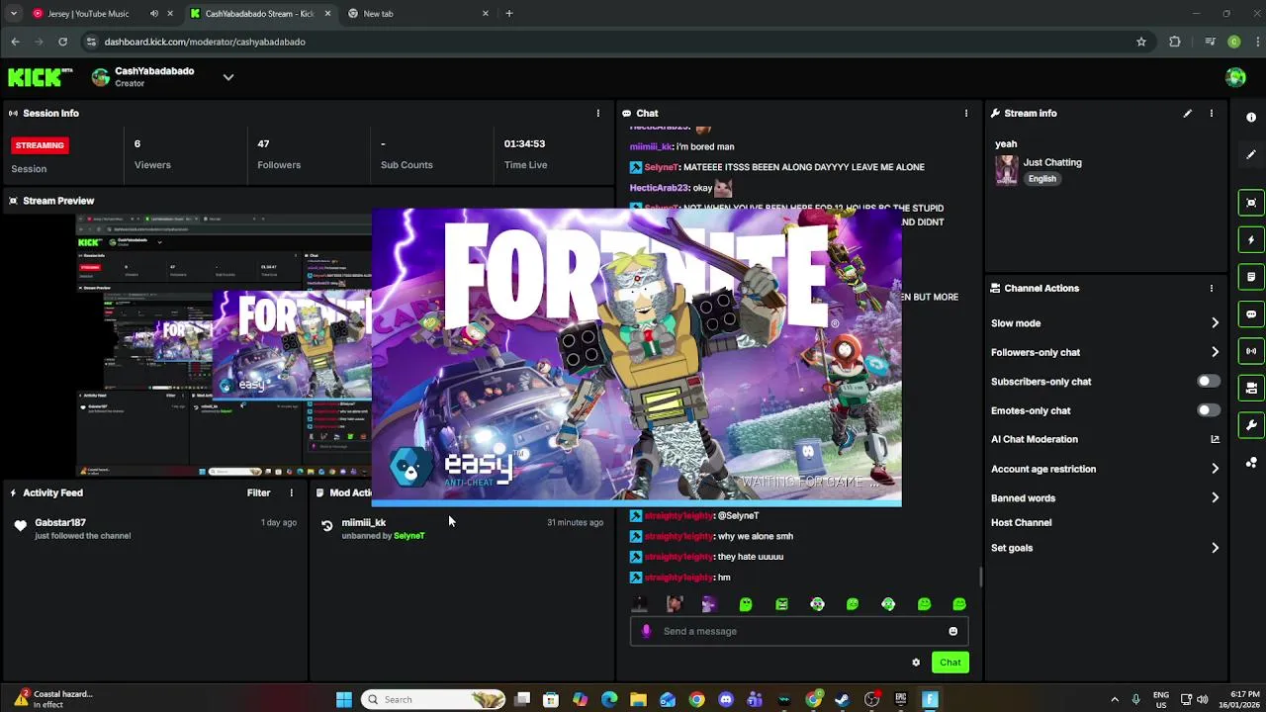Click SelyneT moderator name in Mod Actions
The height and width of the screenshot is (712, 1266).
(x=408, y=536)
